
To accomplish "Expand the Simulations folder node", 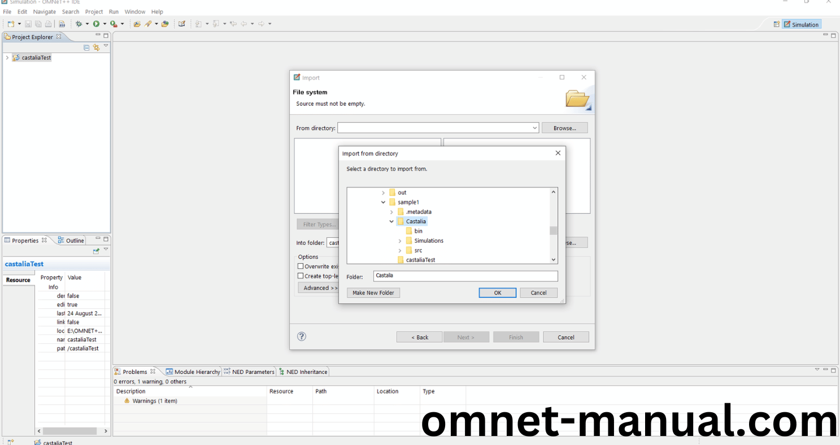I will point(401,241).
